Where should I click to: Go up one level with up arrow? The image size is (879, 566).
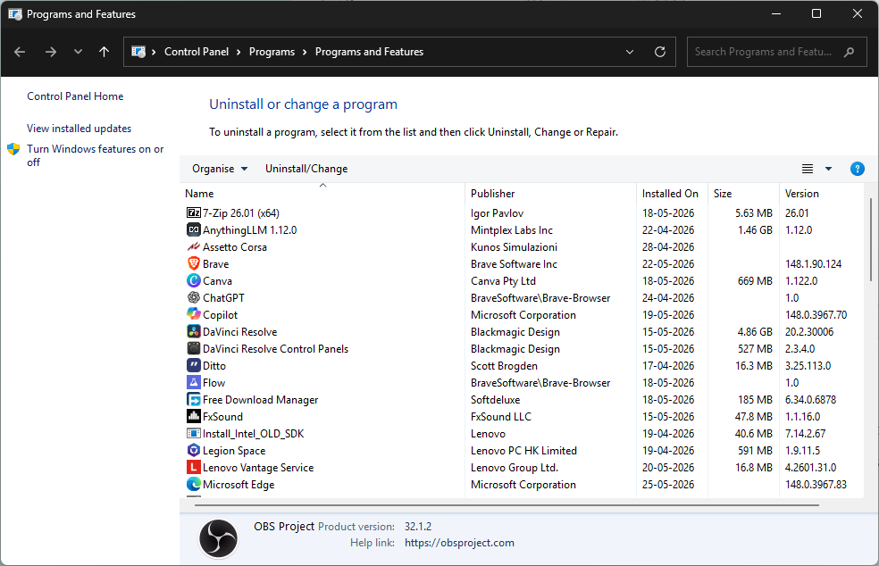click(x=104, y=52)
